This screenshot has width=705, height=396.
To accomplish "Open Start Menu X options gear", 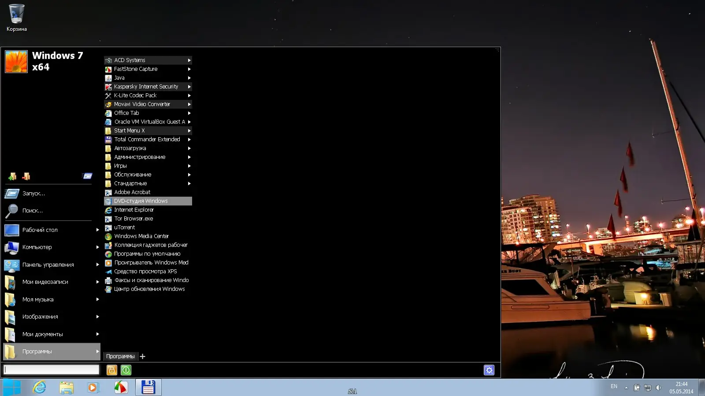I will point(489,370).
